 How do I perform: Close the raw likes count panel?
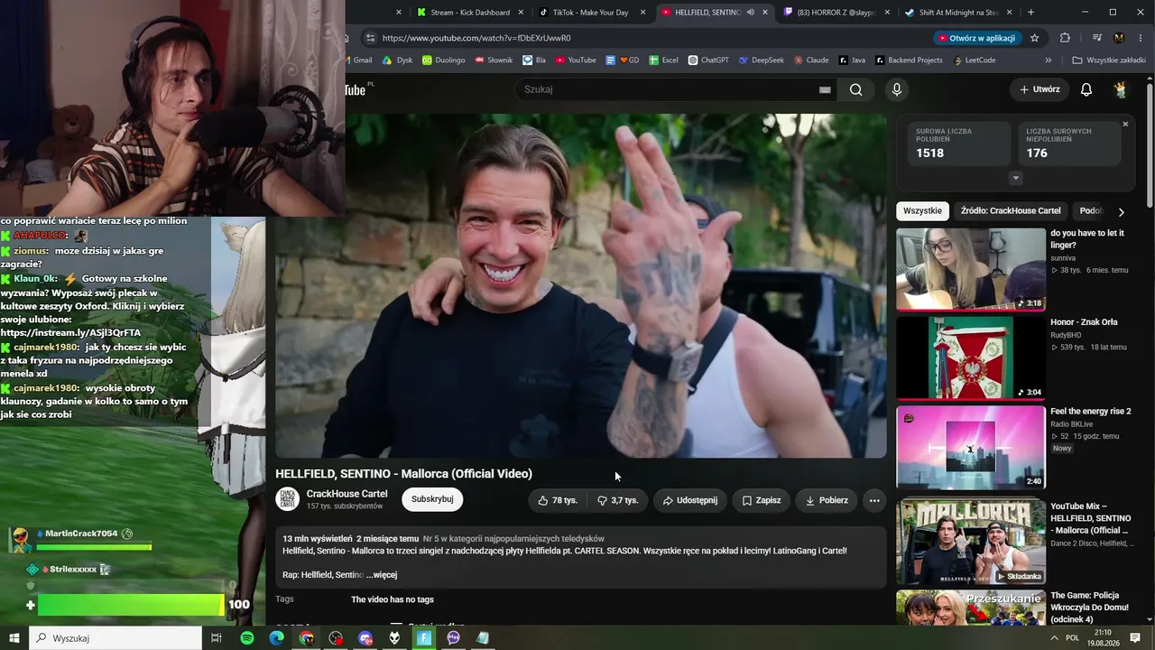coord(1125,125)
